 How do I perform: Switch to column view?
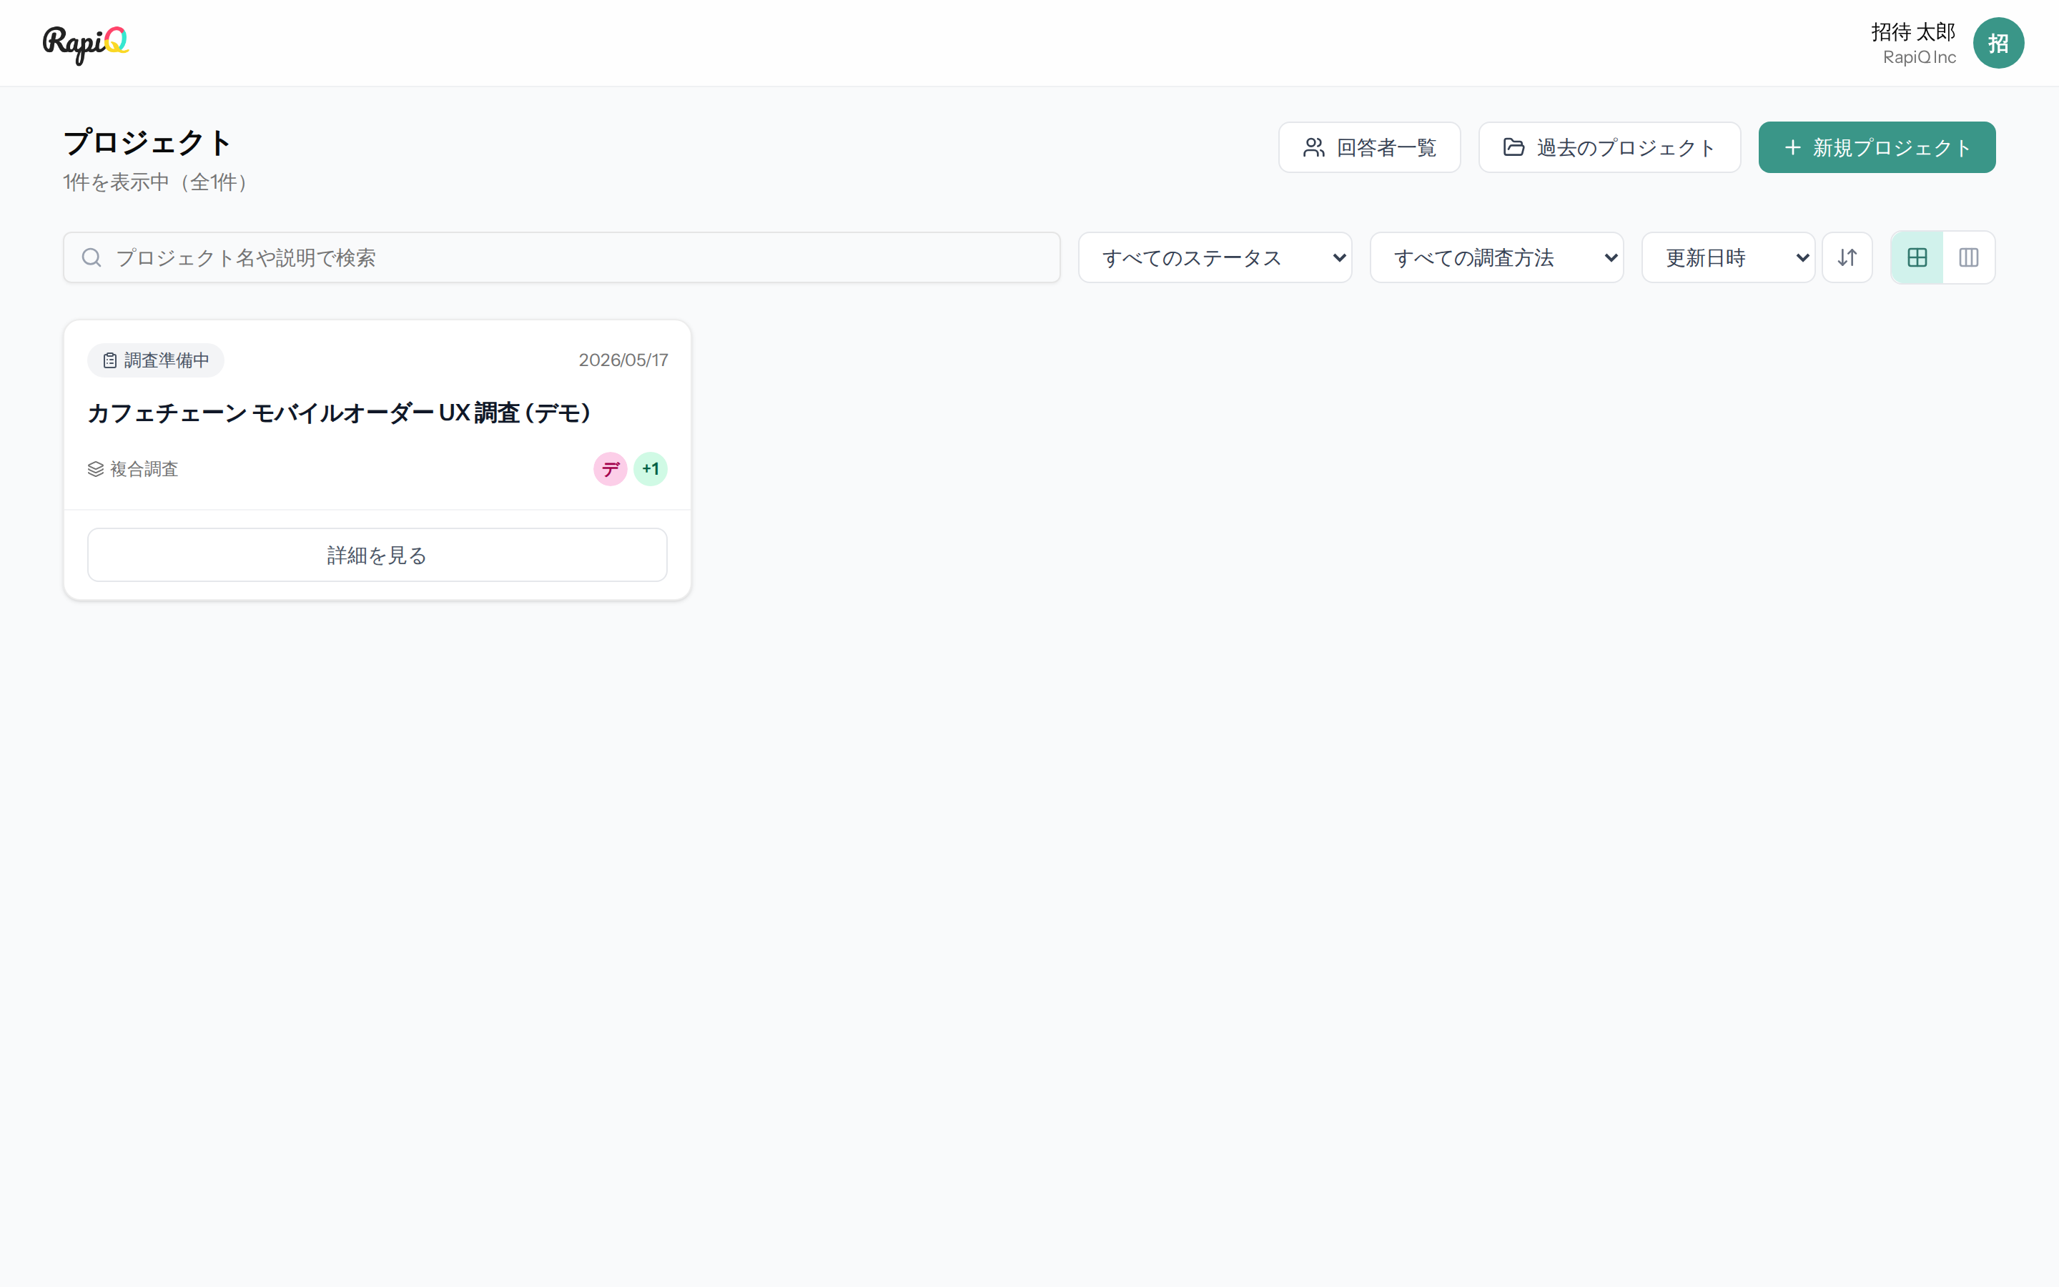click(1969, 257)
